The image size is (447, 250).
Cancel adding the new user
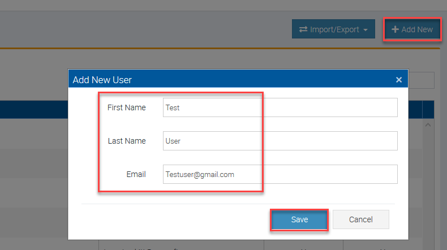tap(360, 219)
